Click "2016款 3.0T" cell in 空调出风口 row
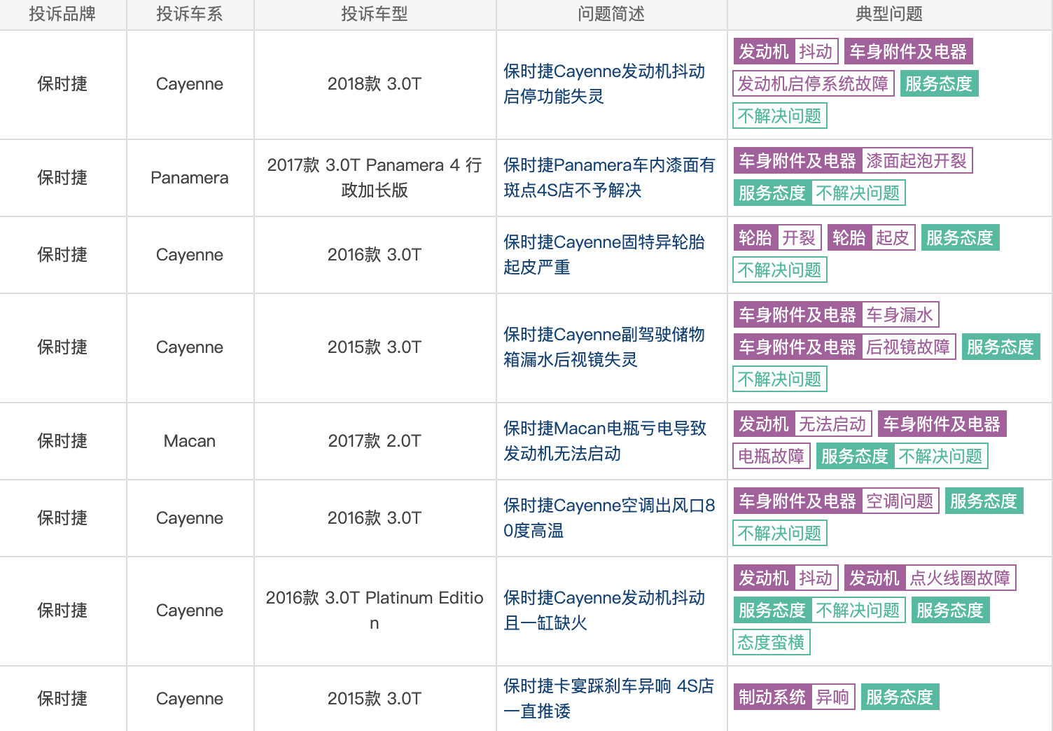This screenshot has height=731, width=1053. [375, 518]
